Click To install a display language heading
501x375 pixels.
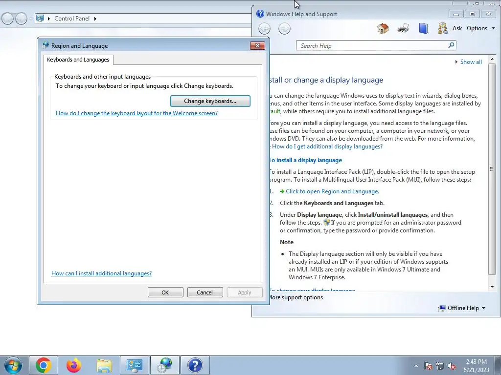click(x=306, y=160)
